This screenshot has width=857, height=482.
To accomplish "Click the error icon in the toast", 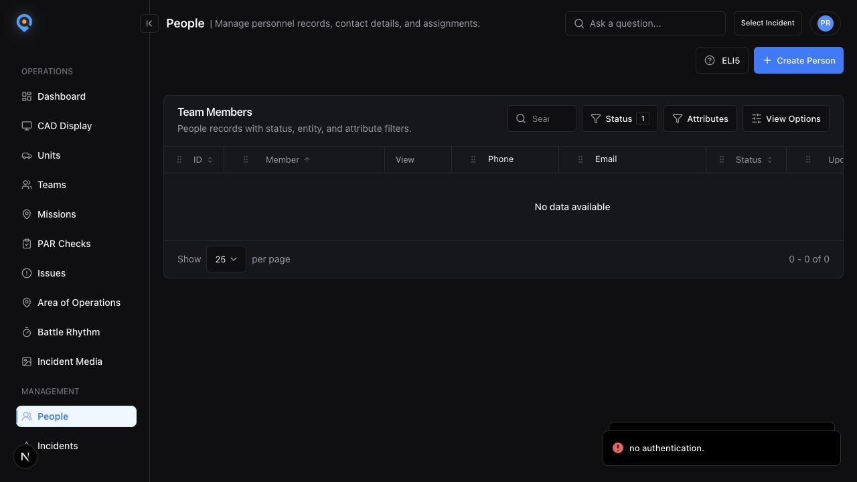I will (618, 448).
